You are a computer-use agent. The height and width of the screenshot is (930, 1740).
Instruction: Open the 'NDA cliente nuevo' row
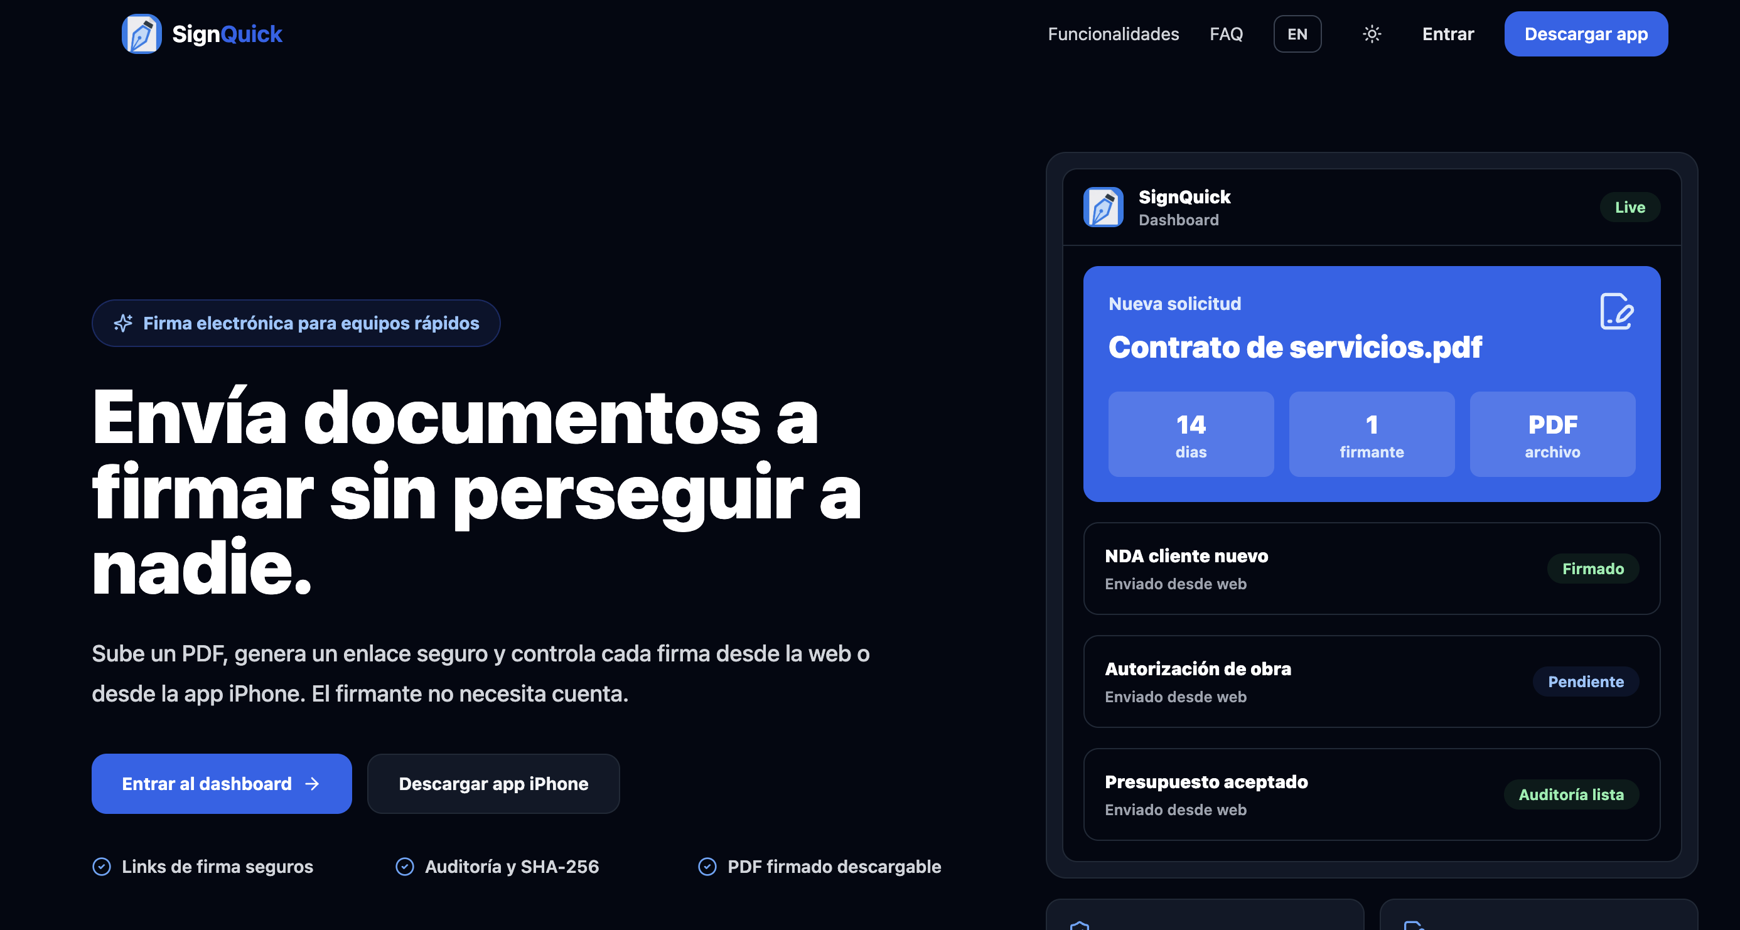pyautogui.click(x=1372, y=569)
